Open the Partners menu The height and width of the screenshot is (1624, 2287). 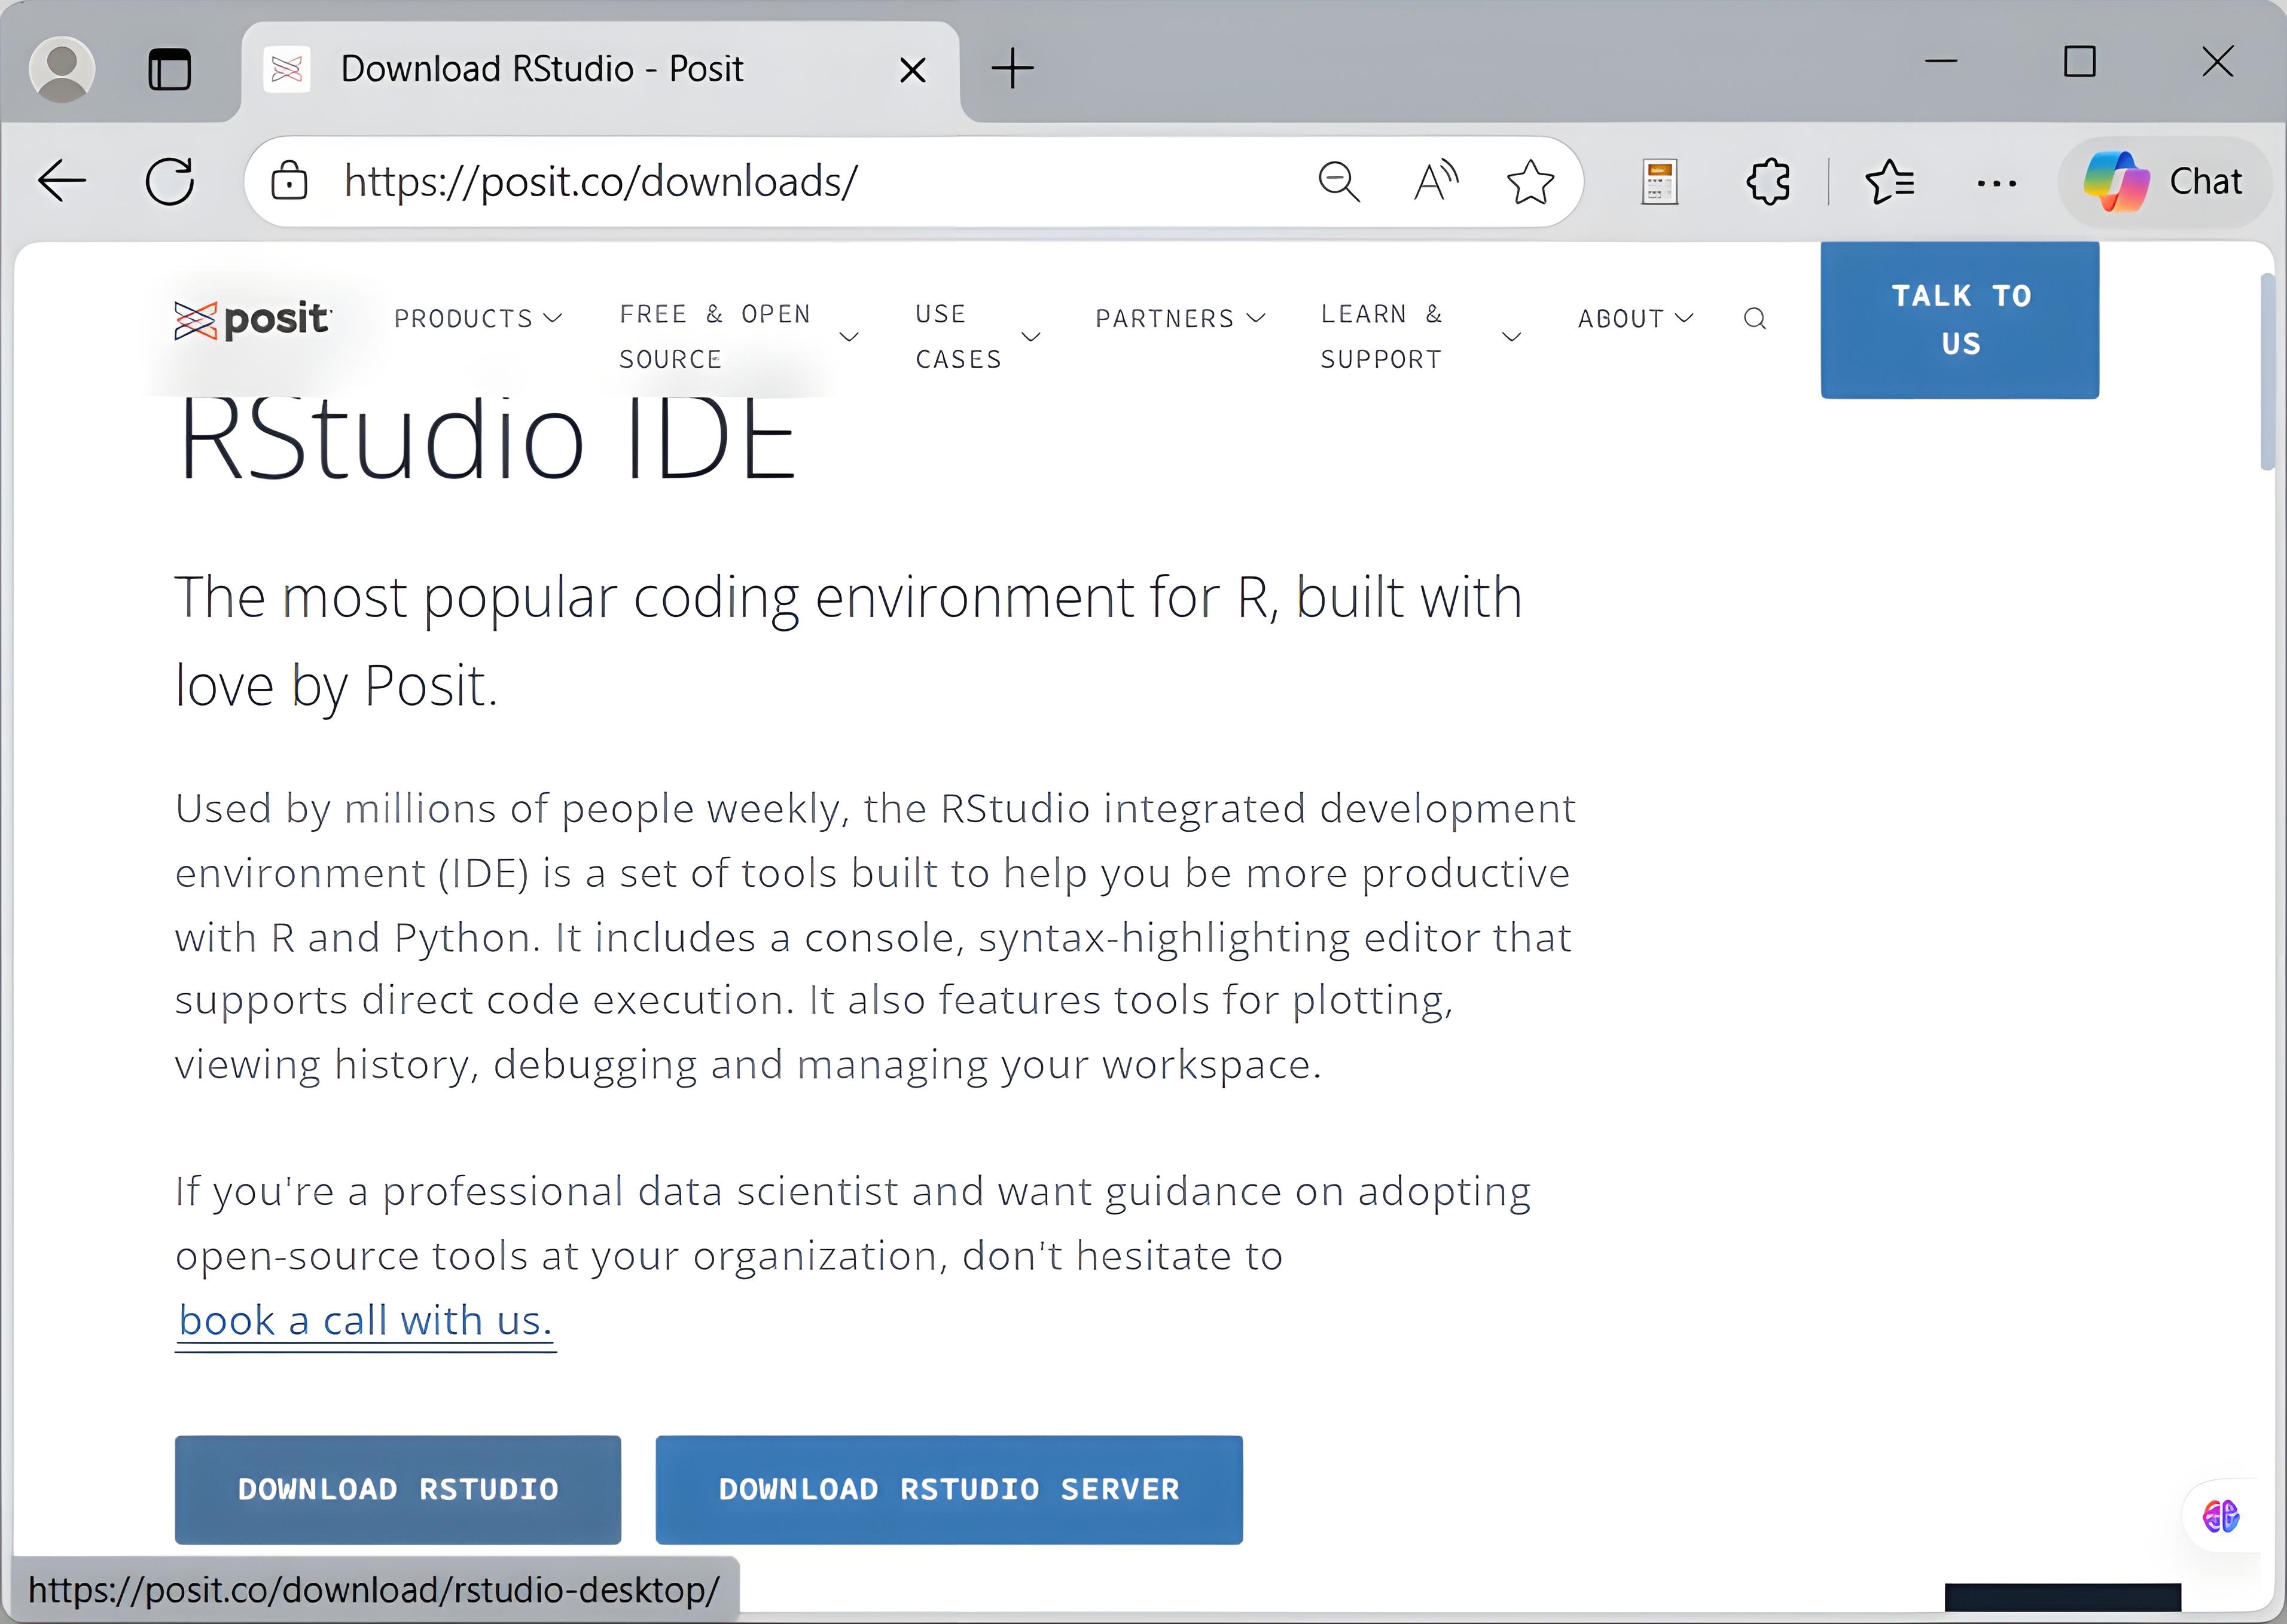1180,318
